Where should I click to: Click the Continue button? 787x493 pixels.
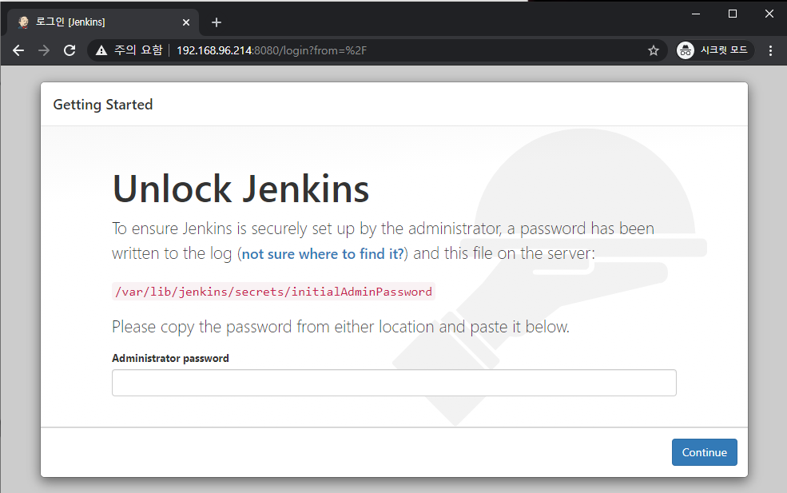click(x=704, y=452)
